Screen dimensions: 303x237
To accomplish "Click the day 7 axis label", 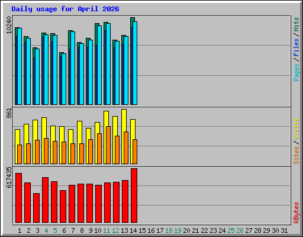I will (73, 230).
